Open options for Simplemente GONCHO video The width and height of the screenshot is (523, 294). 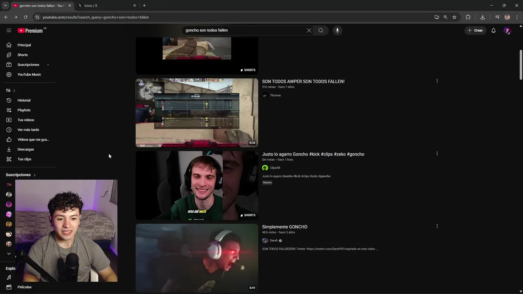click(x=437, y=226)
